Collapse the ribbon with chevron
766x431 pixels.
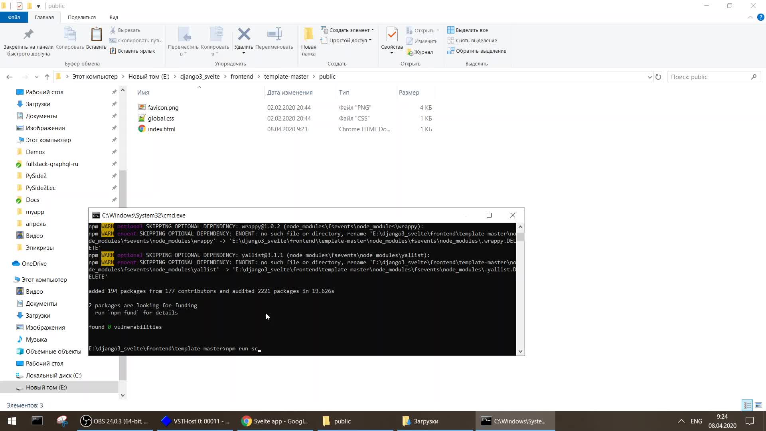(750, 17)
